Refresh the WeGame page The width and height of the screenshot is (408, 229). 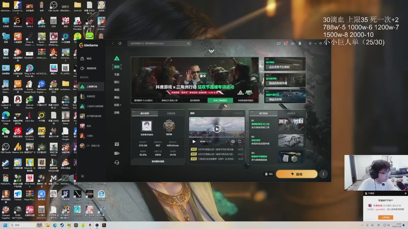tap(120, 43)
